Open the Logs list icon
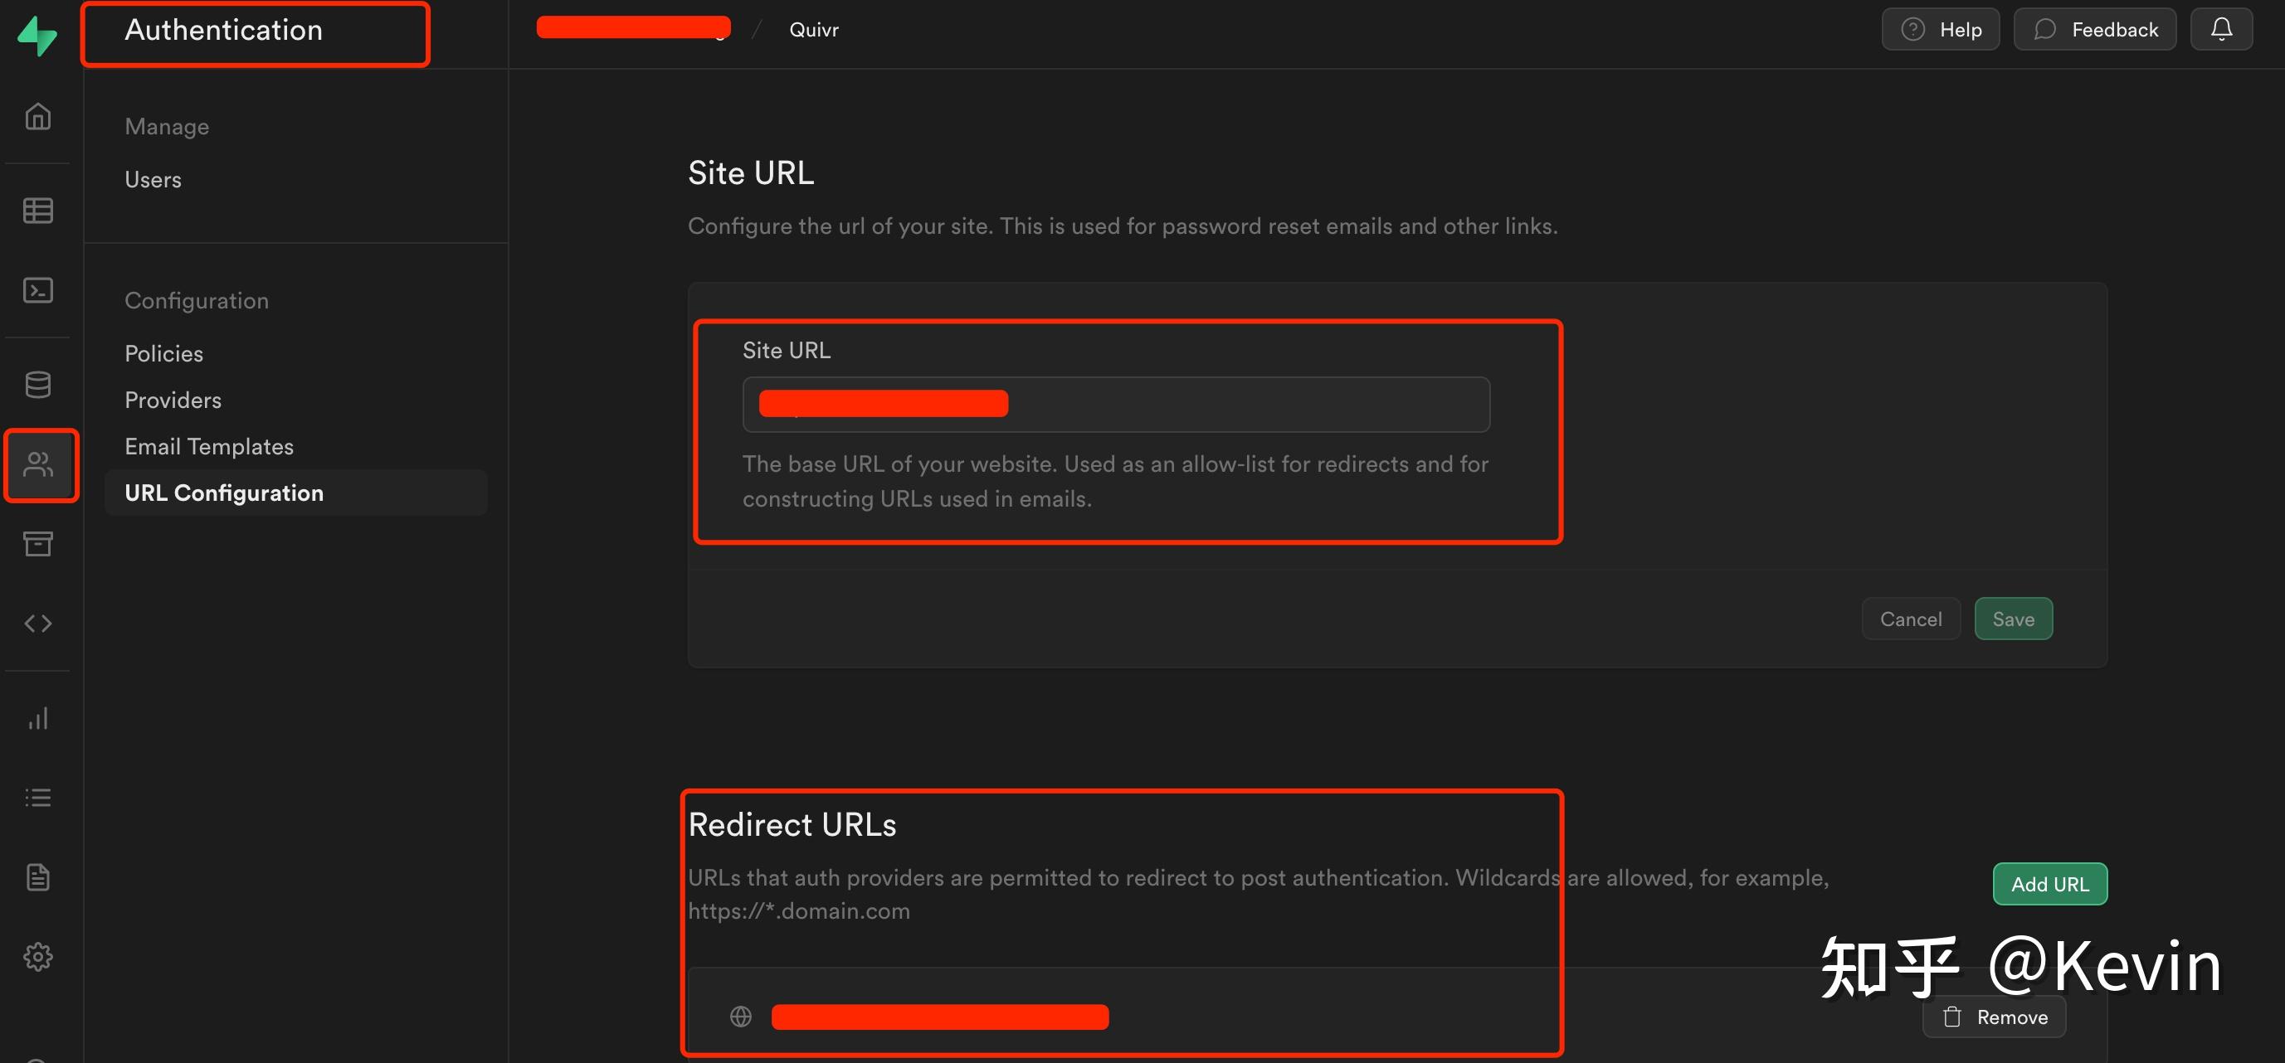Screen dimensions: 2285x1063 (37, 797)
